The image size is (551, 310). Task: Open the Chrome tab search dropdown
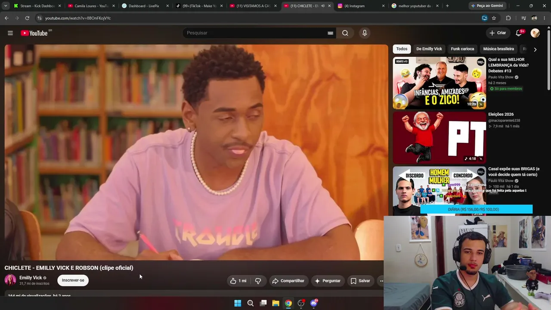[x=6, y=6]
